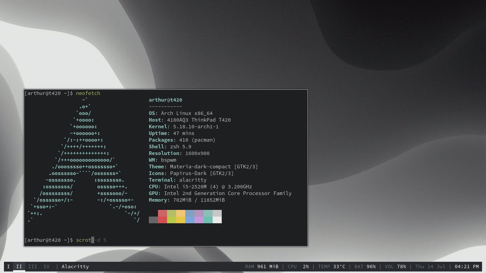
Task: Click the Alacritty window title in the bar
Action: coord(75,267)
